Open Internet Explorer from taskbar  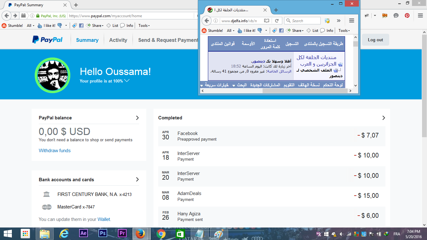click(x=64, y=233)
